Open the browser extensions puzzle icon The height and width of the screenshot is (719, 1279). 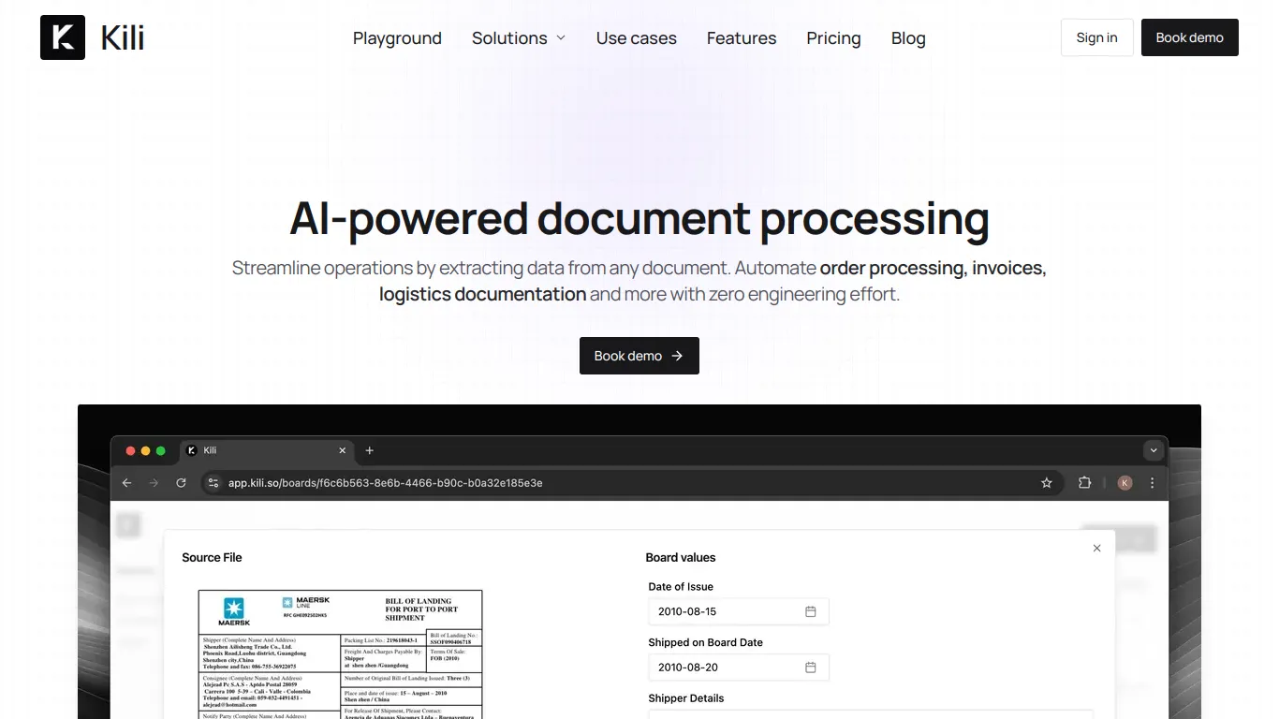coord(1084,483)
